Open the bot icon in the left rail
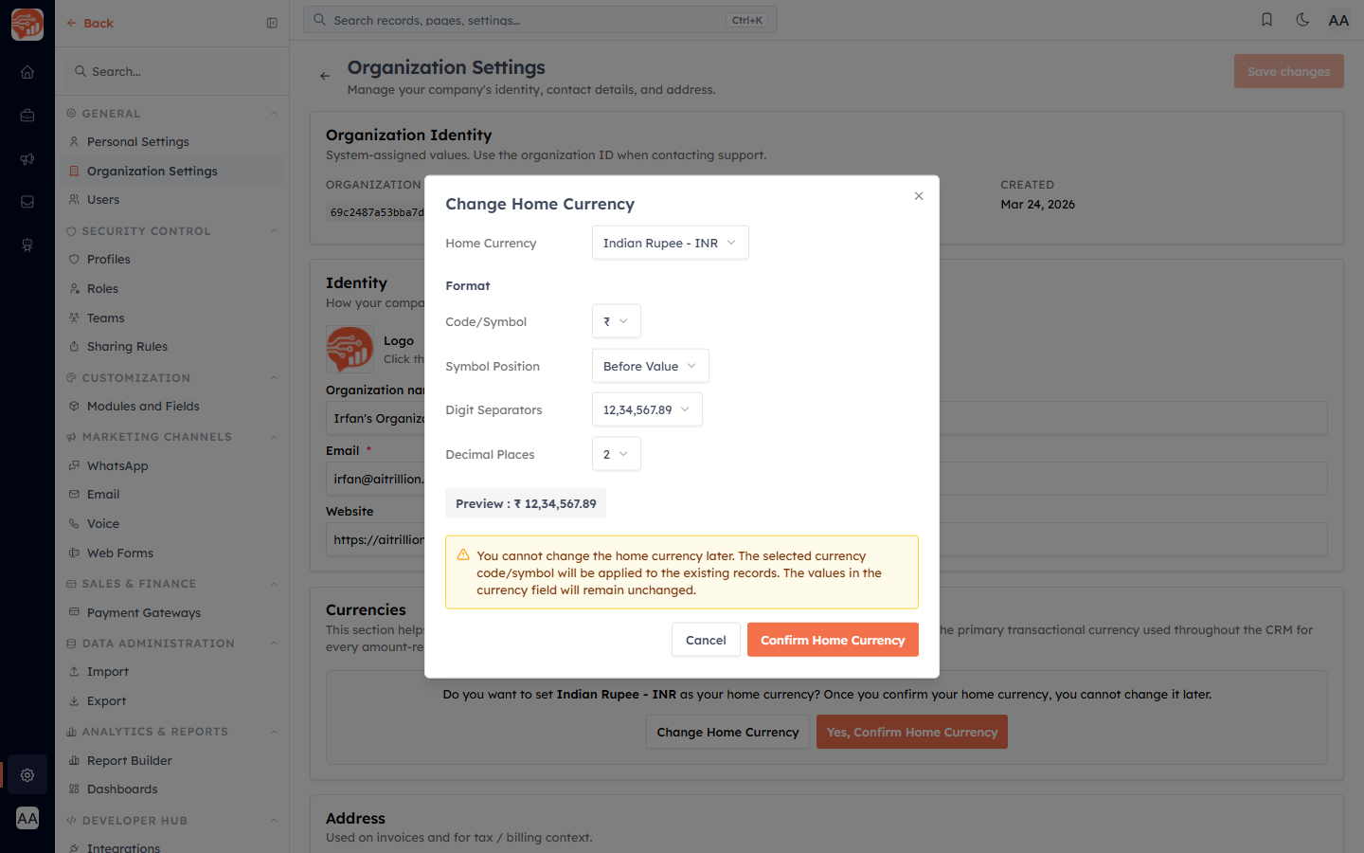Viewport: 1364px width, 853px height. (x=27, y=245)
